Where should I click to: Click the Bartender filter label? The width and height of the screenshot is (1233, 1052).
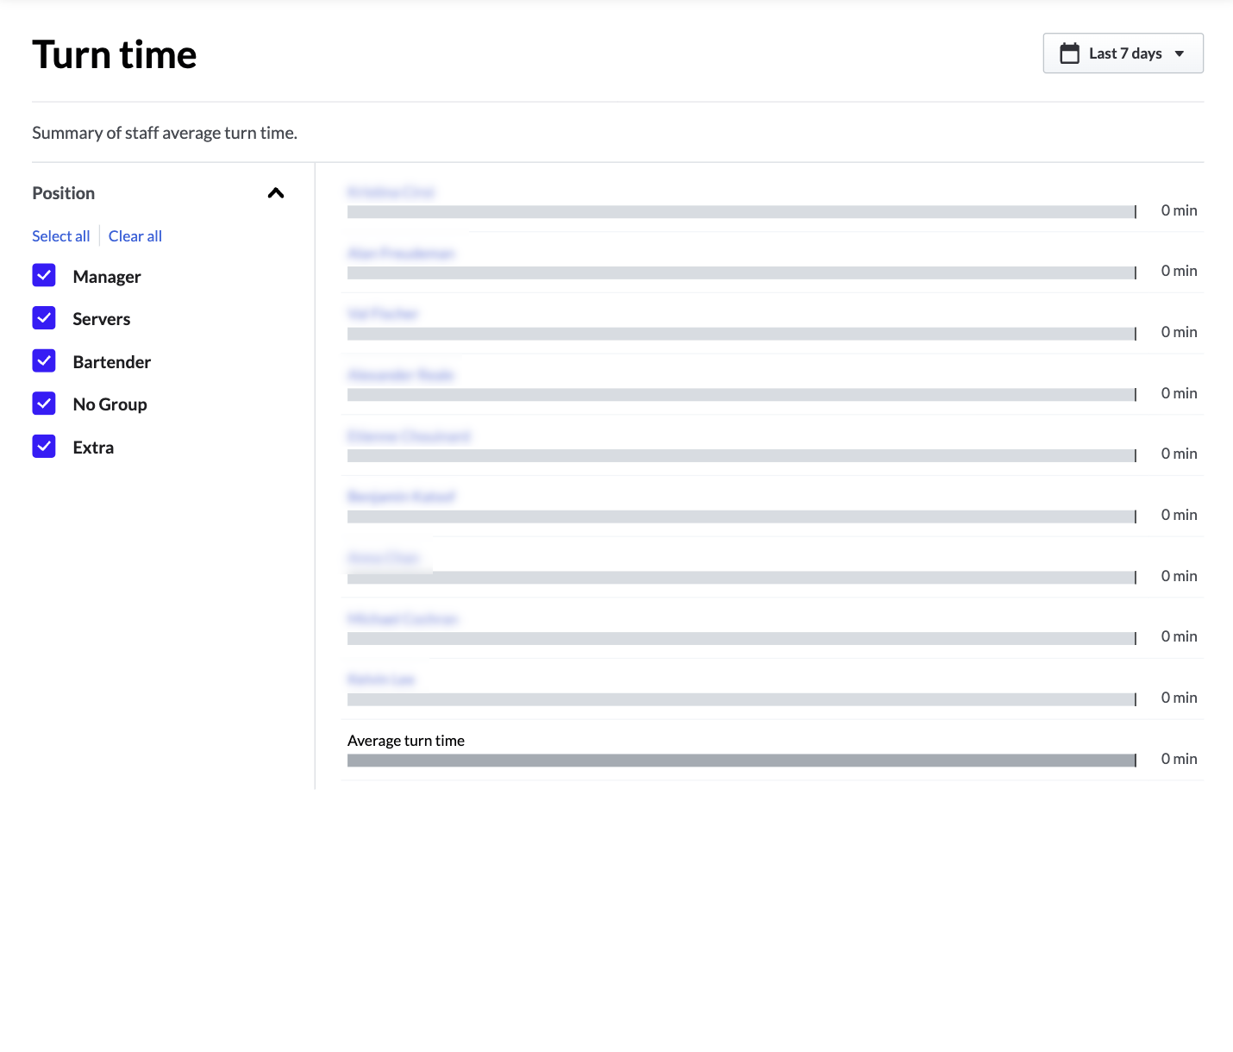(x=112, y=362)
